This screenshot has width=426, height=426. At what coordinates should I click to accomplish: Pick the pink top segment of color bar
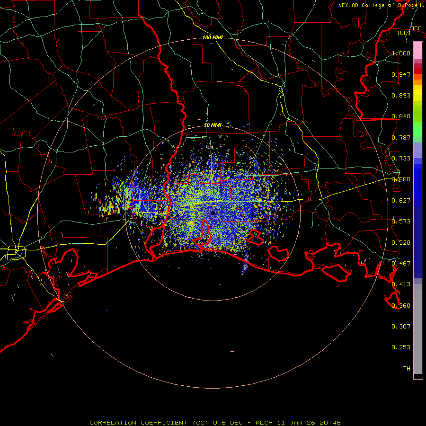(x=418, y=50)
